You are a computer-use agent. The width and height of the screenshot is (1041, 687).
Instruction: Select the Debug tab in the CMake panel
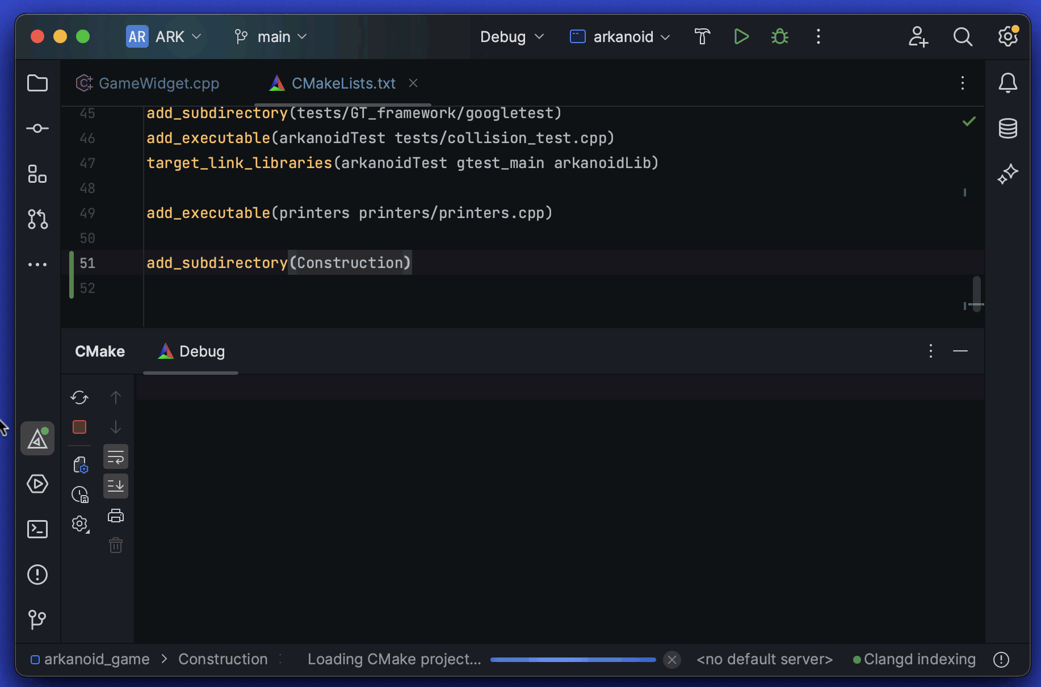[191, 351]
